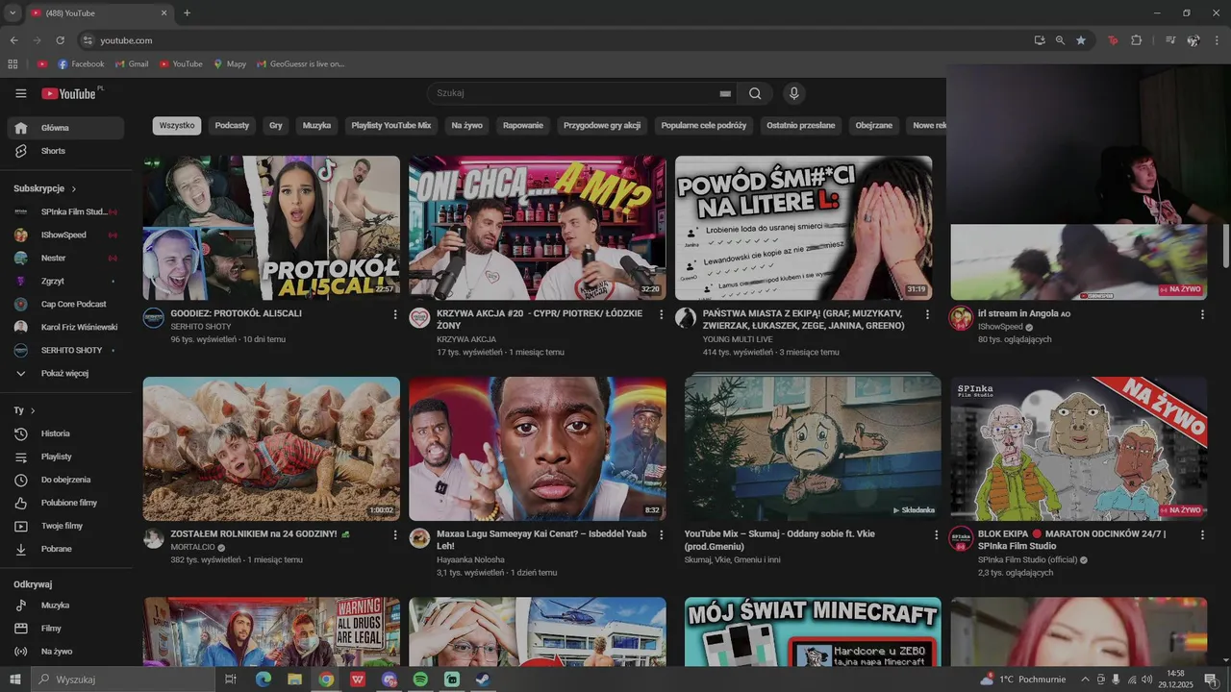Open Playlisty in the sidebar
This screenshot has height=692, width=1231.
pyautogui.click(x=65, y=457)
